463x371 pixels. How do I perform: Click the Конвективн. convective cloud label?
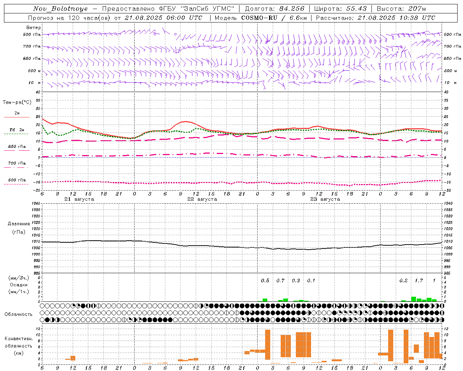tap(19, 339)
